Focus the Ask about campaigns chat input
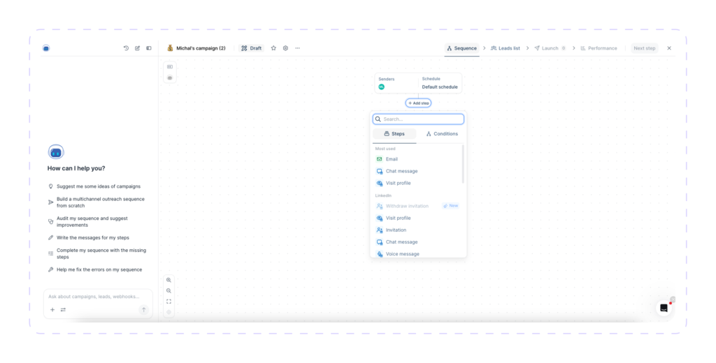This screenshot has height=363, width=716. click(98, 297)
